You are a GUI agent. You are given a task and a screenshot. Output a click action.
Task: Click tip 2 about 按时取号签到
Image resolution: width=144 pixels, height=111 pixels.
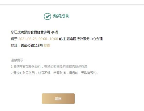tap(54, 73)
